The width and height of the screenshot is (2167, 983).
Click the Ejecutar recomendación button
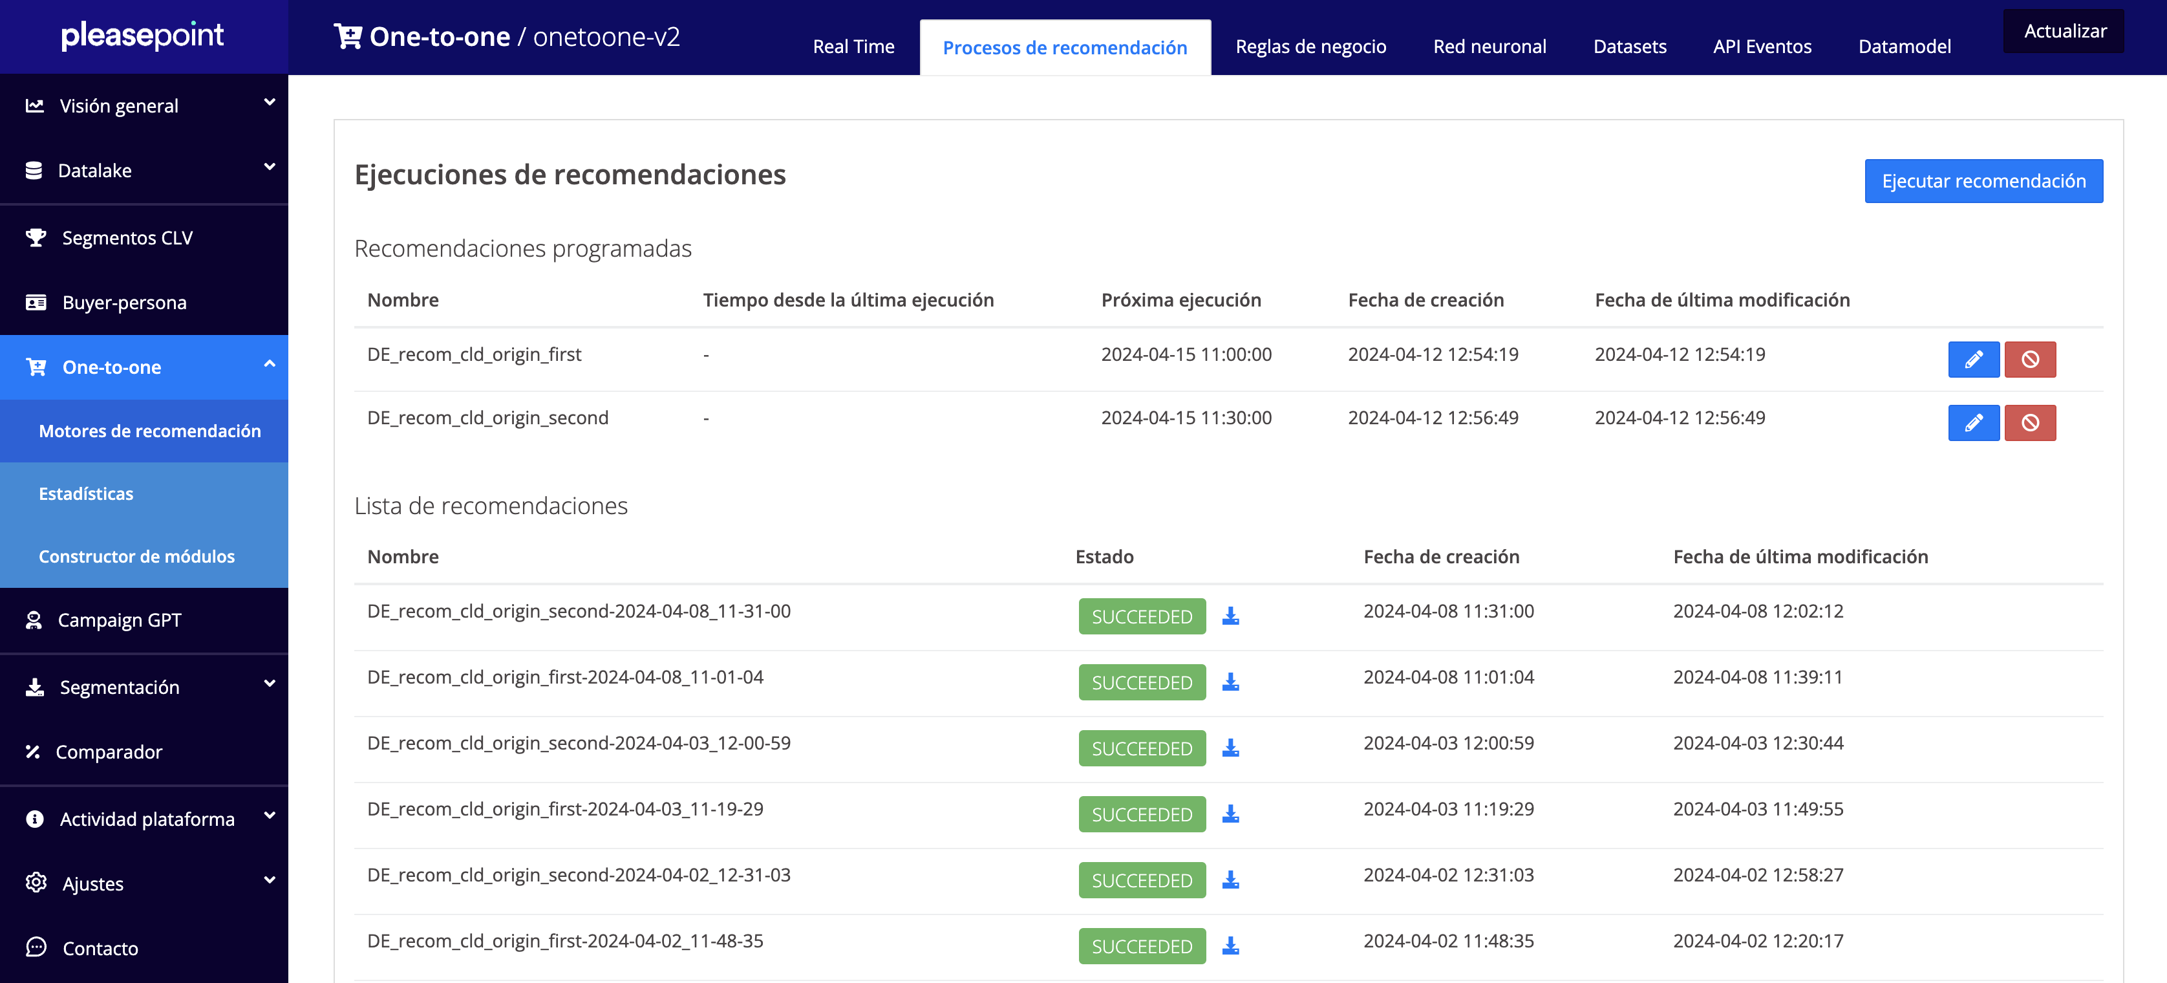coord(1983,181)
